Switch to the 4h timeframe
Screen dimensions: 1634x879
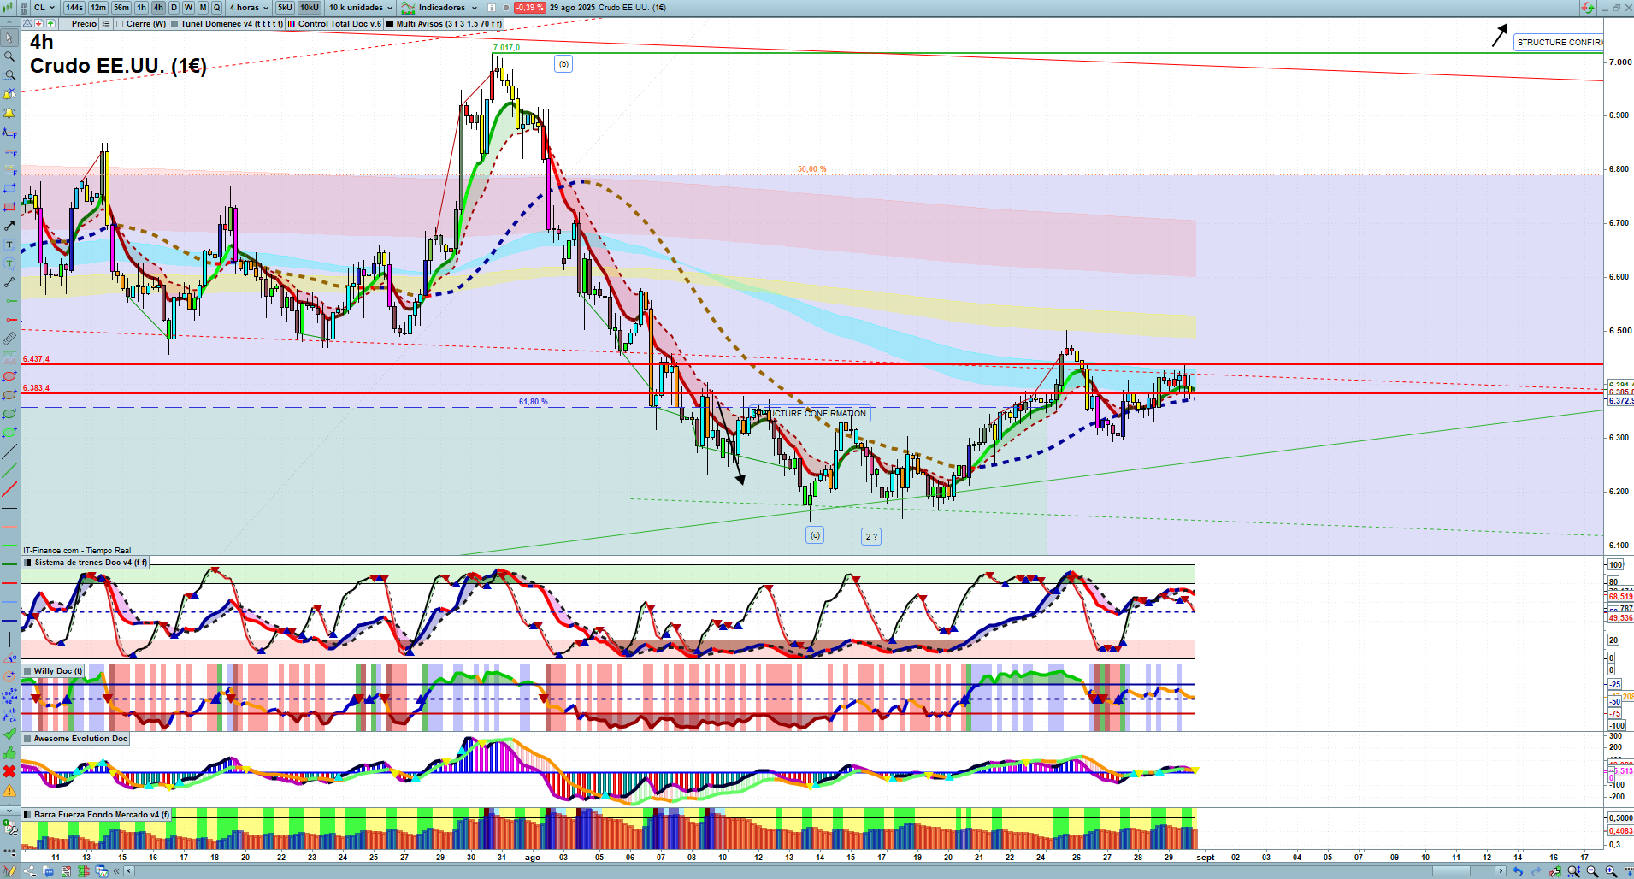pos(158,8)
